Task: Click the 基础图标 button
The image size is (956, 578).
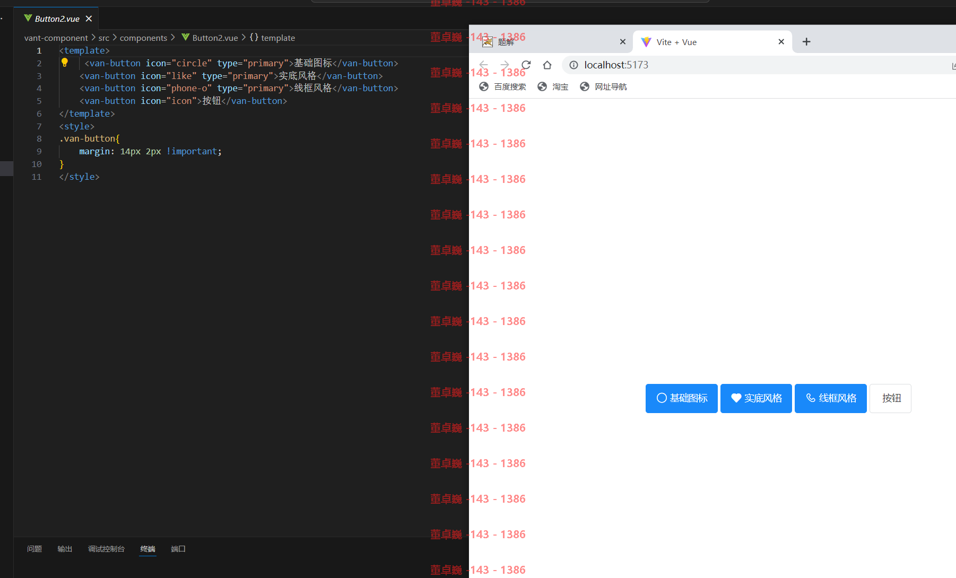Action: 682,398
